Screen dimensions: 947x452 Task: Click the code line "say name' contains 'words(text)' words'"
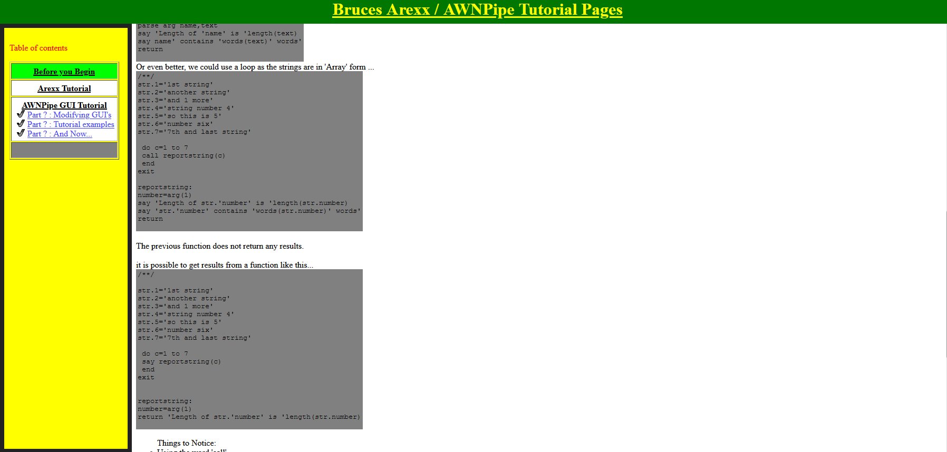point(220,42)
